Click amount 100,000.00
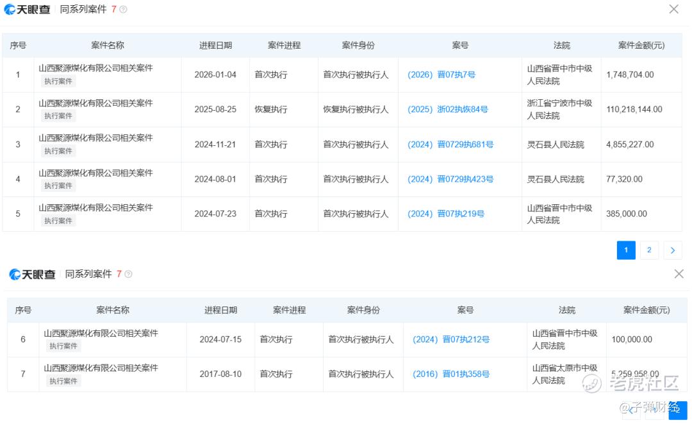 click(632, 339)
